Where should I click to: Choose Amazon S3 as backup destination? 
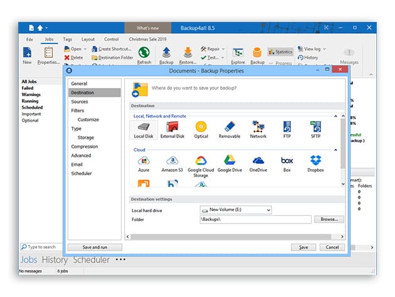tap(172, 162)
